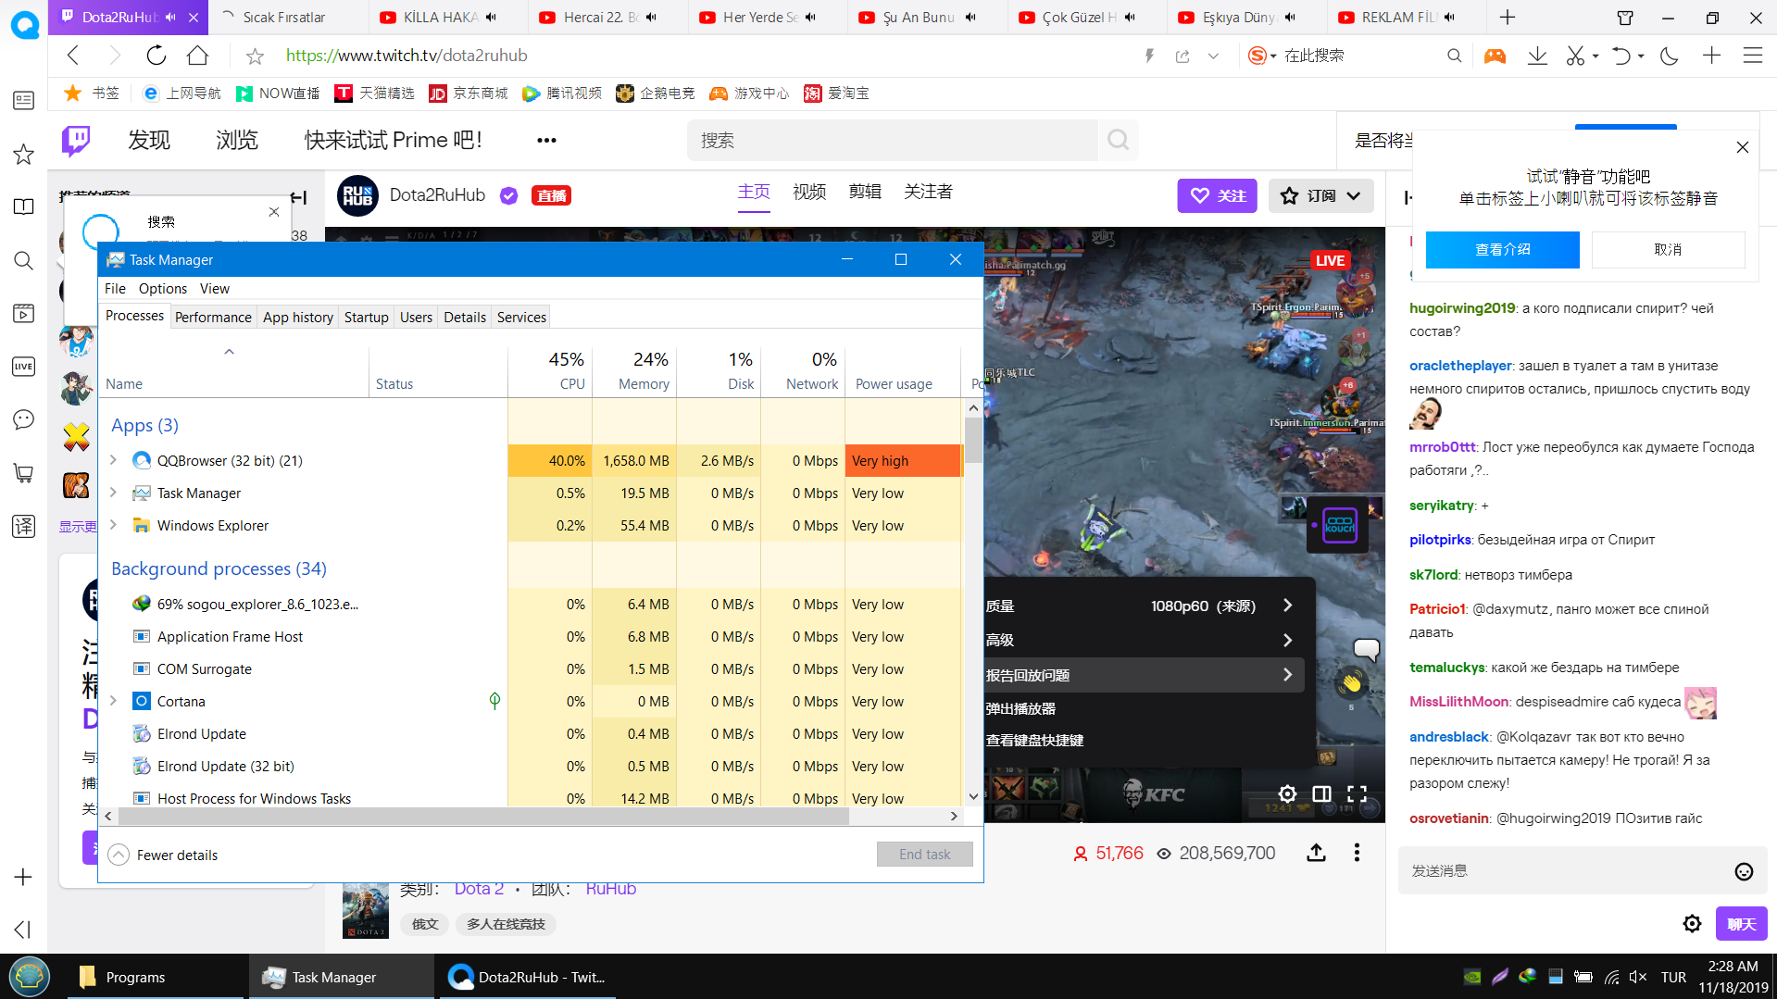Open the browser downloads icon
This screenshot has height=999, width=1777.
[x=1537, y=56]
